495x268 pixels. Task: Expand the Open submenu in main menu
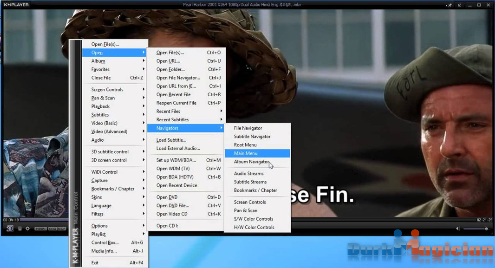click(115, 52)
